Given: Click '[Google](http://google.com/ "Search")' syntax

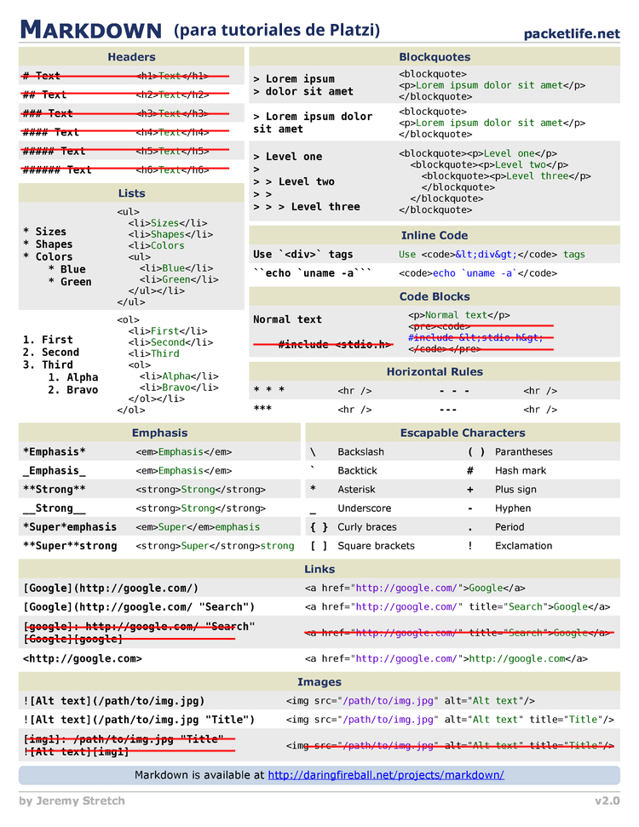Looking at the screenshot, I should pos(139,606).
